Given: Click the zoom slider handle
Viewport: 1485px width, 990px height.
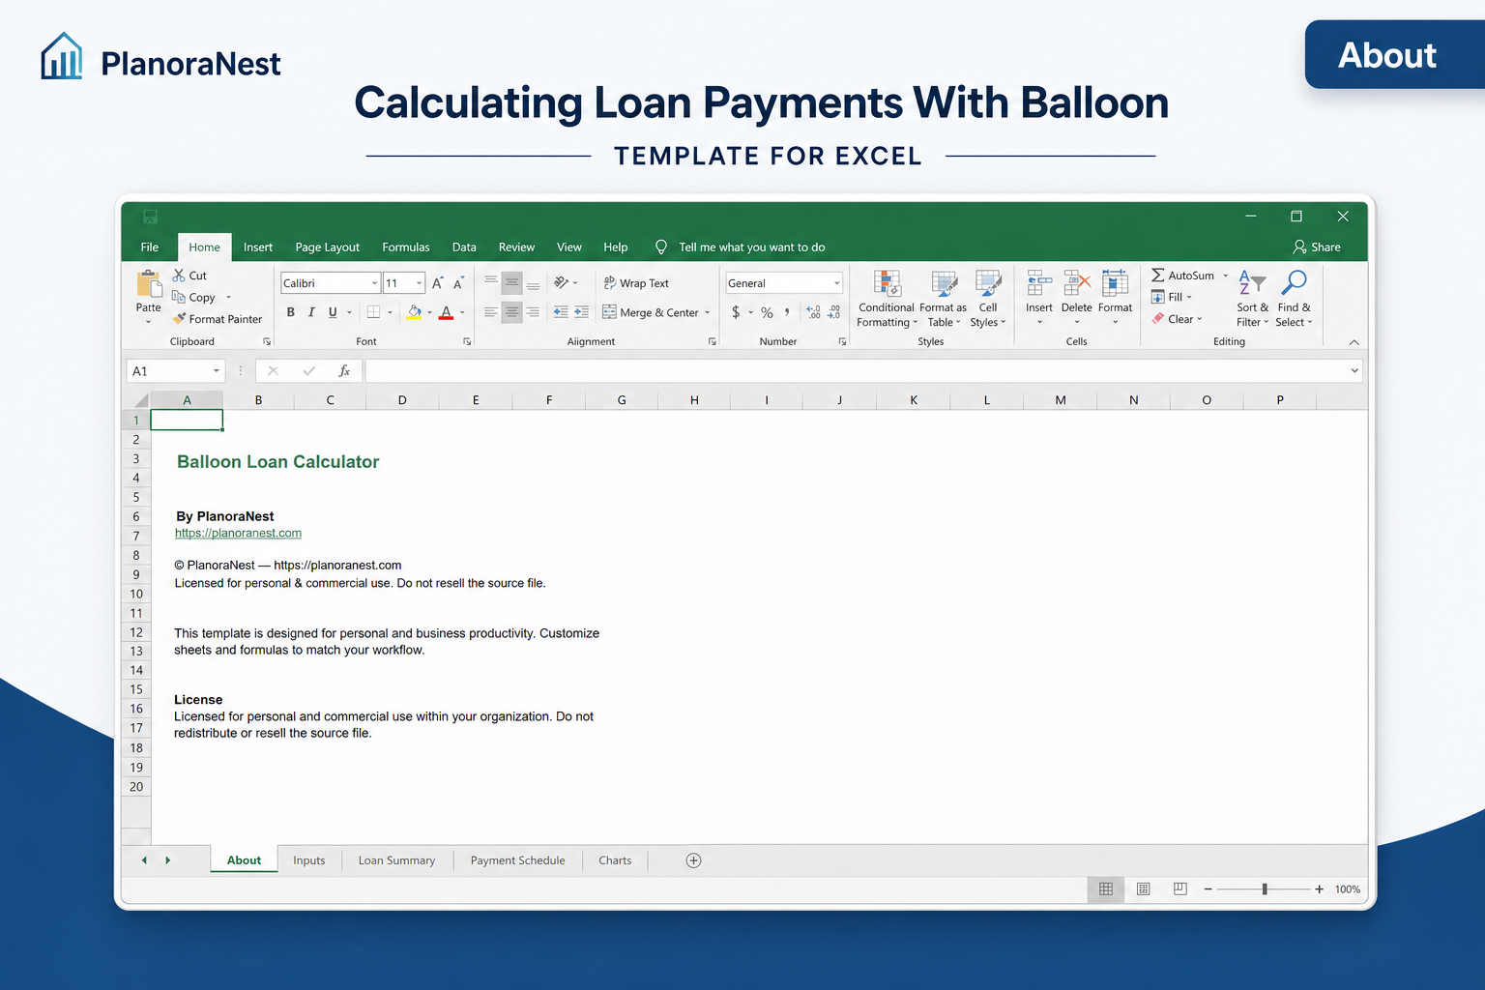Looking at the screenshot, I should click(1265, 888).
